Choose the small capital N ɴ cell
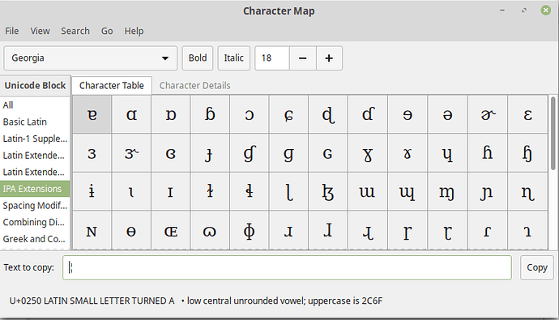This screenshot has height=320, width=559. (92, 230)
